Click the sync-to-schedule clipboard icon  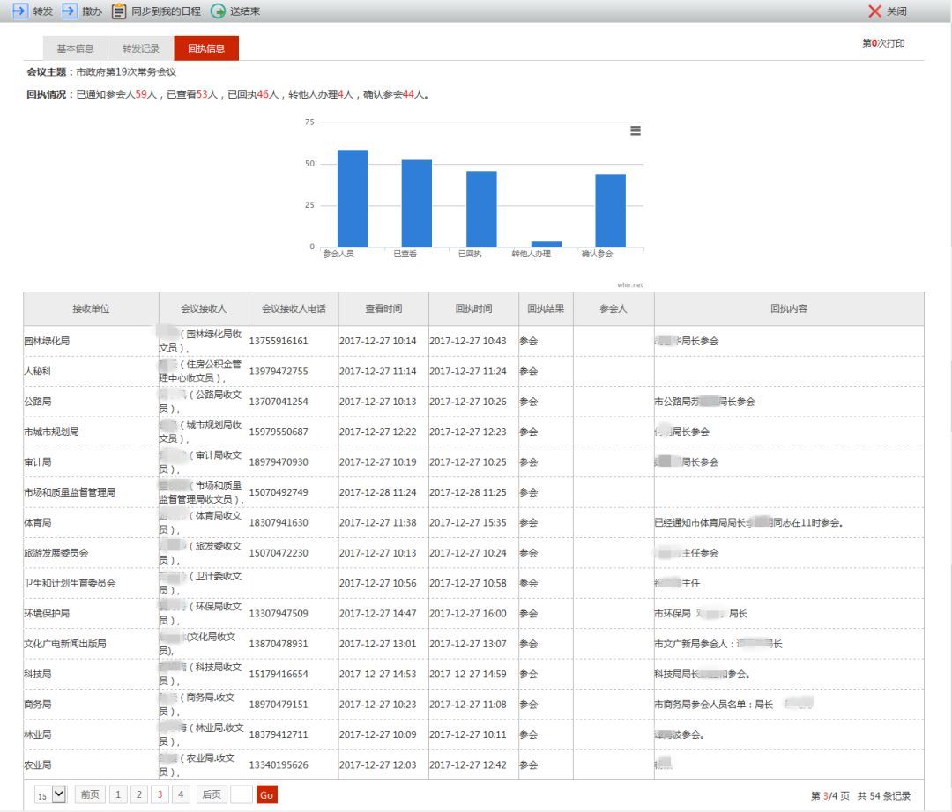119,11
